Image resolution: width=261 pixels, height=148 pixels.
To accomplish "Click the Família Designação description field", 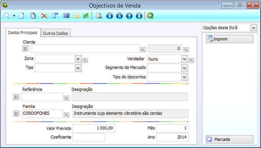I will 130,114.
